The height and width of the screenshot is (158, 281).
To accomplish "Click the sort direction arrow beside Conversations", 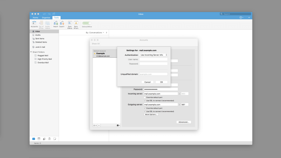I will (x=106, y=32).
